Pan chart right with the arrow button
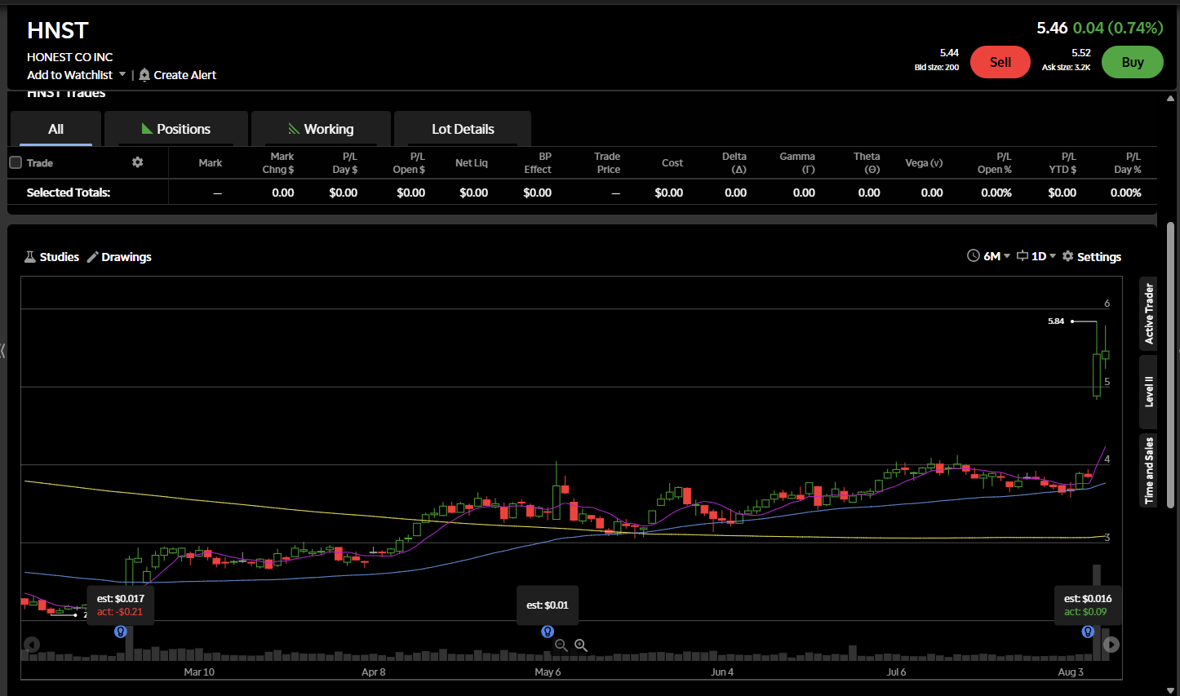The height and width of the screenshot is (696, 1180). pyautogui.click(x=1111, y=645)
